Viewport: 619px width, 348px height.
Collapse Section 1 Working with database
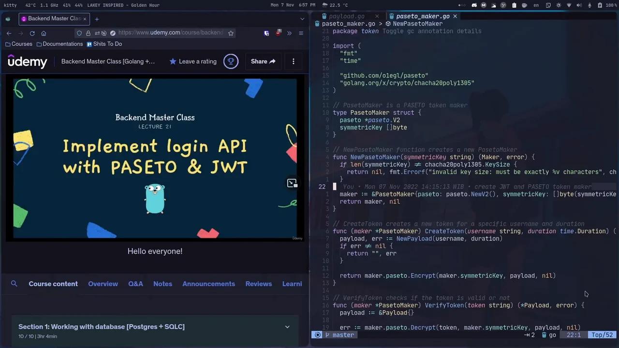tap(287, 327)
